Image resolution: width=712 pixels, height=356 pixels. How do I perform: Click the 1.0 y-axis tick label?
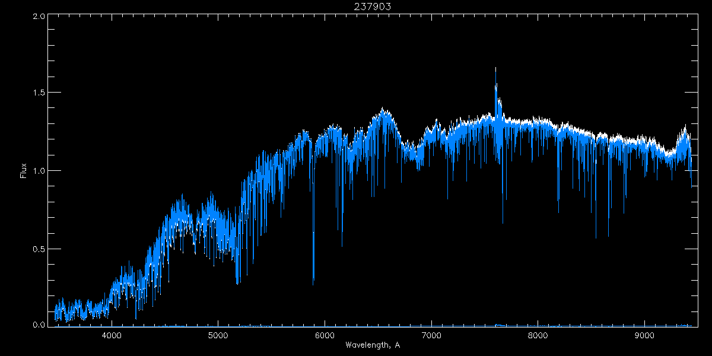pos(38,171)
